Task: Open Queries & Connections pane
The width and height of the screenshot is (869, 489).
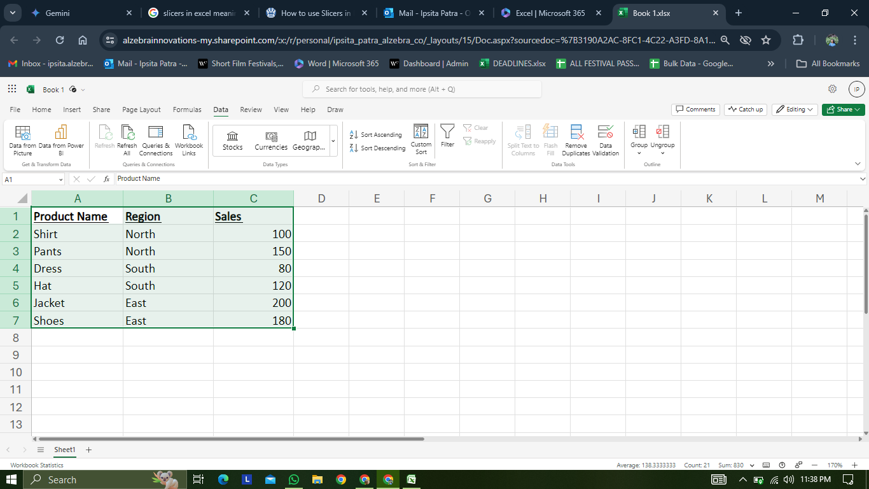Action: coord(156,140)
